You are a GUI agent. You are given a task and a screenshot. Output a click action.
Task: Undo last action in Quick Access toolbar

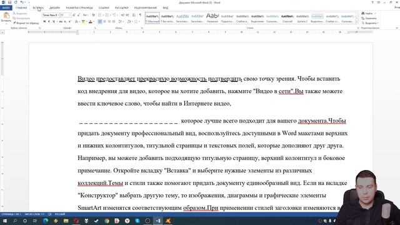coord(22,2)
